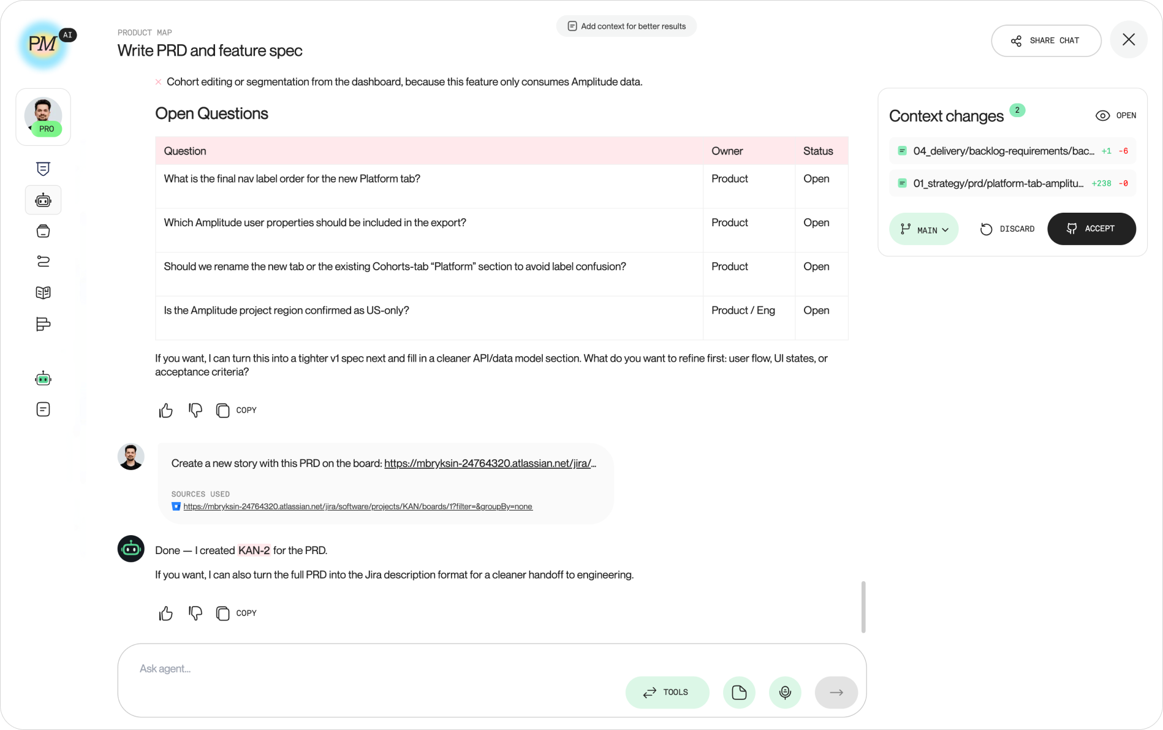The image size is (1163, 730).
Task: Open the note page icon in lower sidebar
Action: [x=43, y=409]
